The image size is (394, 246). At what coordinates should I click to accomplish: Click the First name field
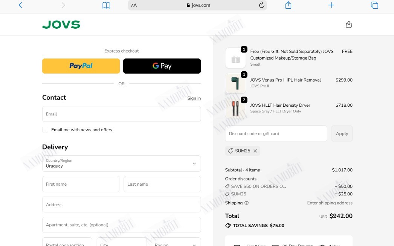pos(81,184)
